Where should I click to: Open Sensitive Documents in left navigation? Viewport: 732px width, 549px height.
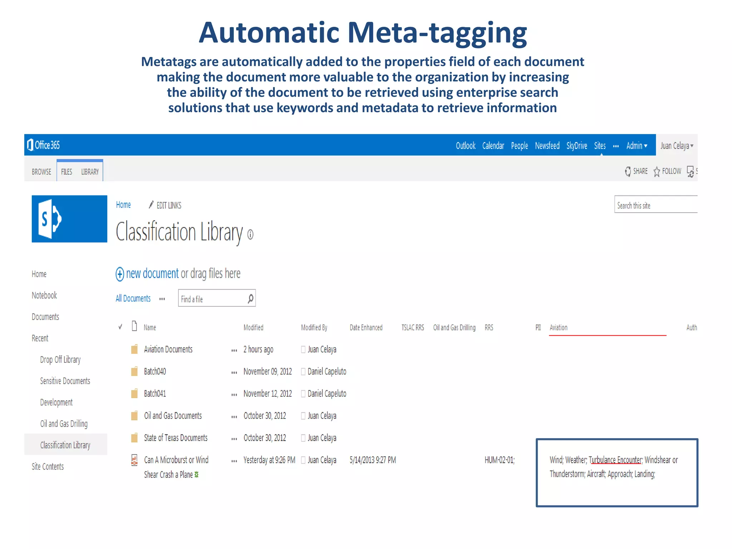65,381
